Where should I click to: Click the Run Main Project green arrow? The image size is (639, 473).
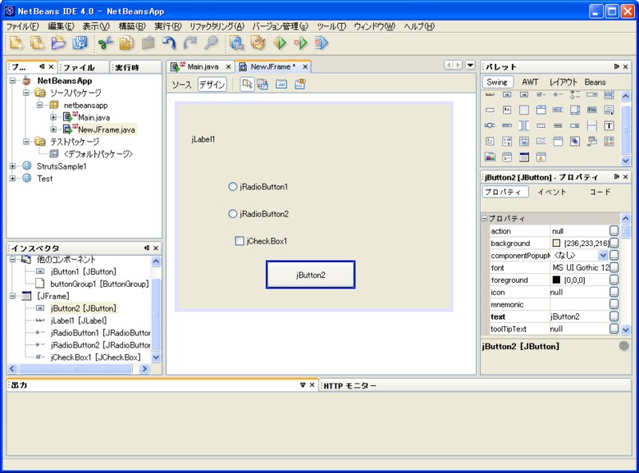(280, 43)
